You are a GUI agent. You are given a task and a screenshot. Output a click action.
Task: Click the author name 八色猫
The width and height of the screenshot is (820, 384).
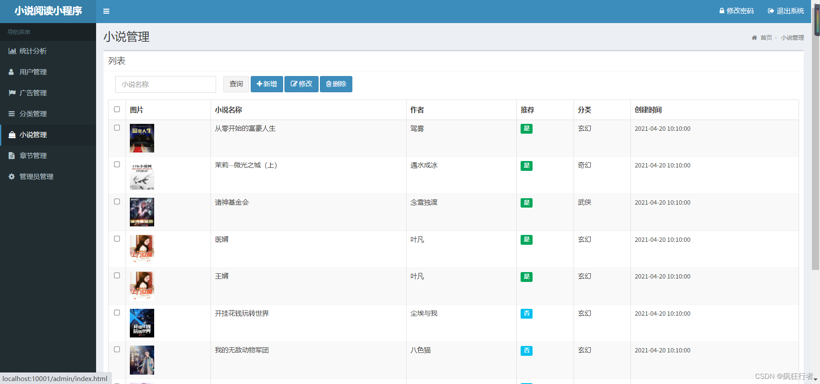tap(421, 350)
